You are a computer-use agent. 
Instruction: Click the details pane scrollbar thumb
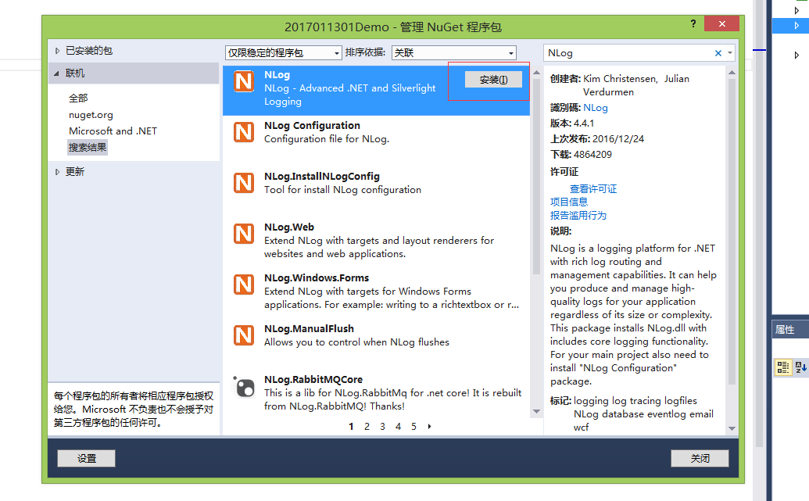(732, 231)
